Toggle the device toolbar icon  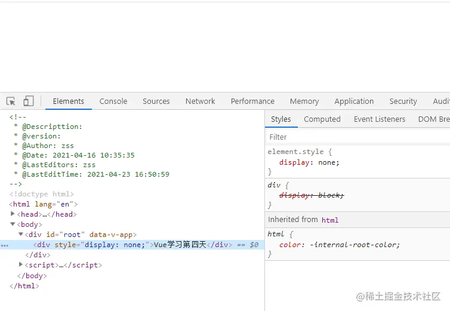[29, 101]
